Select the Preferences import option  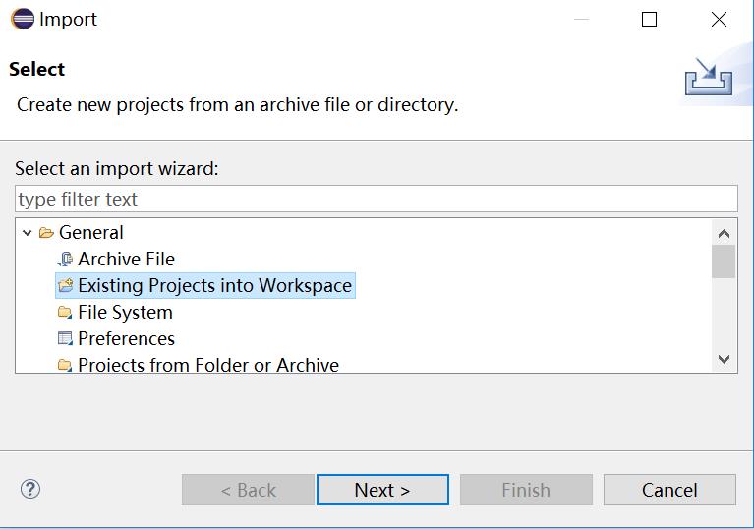coord(127,338)
